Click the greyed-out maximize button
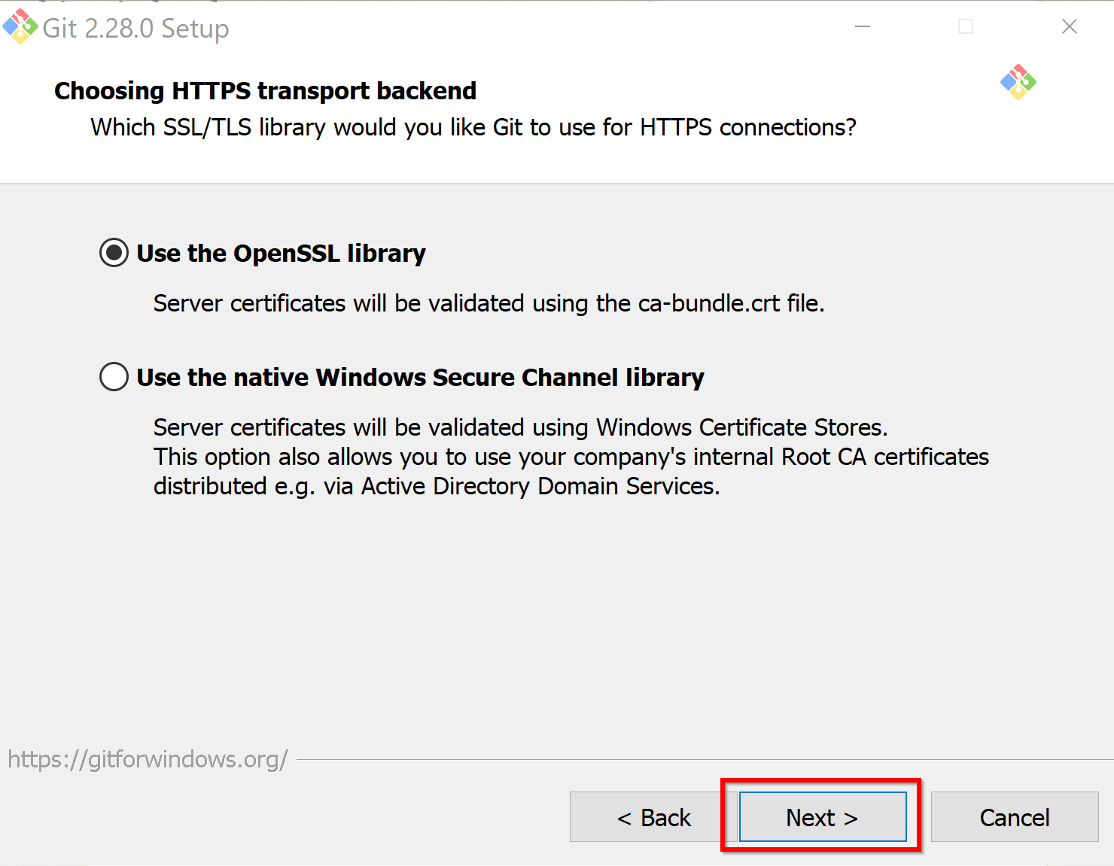The height and width of the screenshot is (866, 1114). (966, 26)
